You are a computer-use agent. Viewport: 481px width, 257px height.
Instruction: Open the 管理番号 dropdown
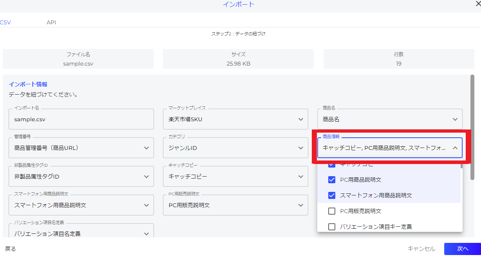click(x=81, y=148)
